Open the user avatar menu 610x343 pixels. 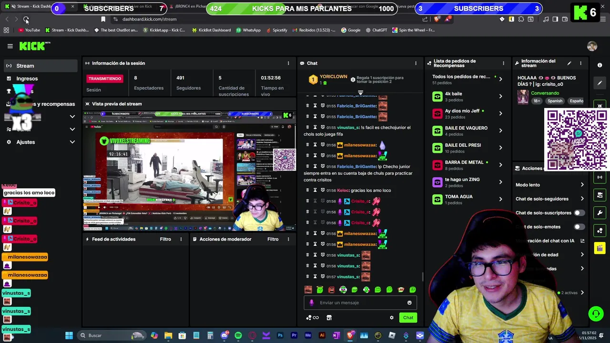coord(592,46)
